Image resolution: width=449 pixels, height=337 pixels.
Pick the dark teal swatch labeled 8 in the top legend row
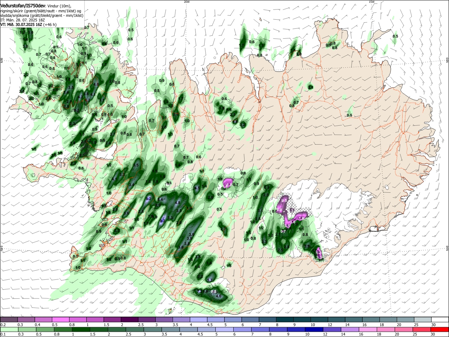coord(285,320)
